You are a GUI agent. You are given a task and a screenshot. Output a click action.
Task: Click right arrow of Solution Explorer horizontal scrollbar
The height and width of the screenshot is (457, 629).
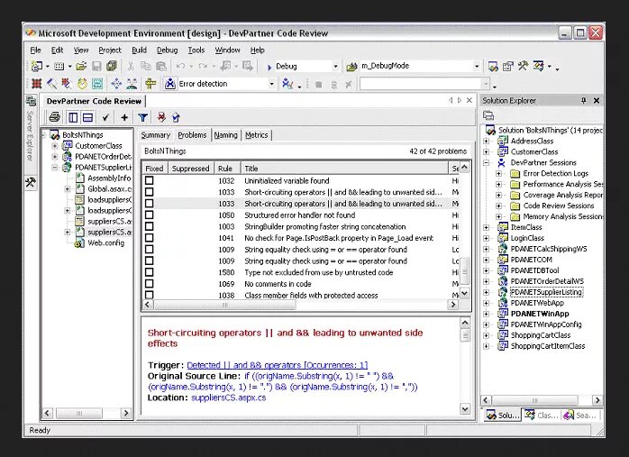(597, 400)
